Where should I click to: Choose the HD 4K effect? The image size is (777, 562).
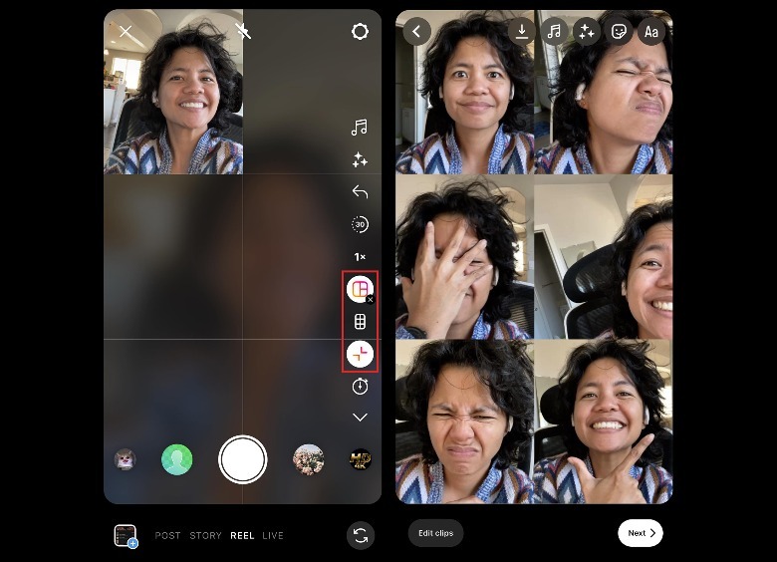click(x=361, y=459)
